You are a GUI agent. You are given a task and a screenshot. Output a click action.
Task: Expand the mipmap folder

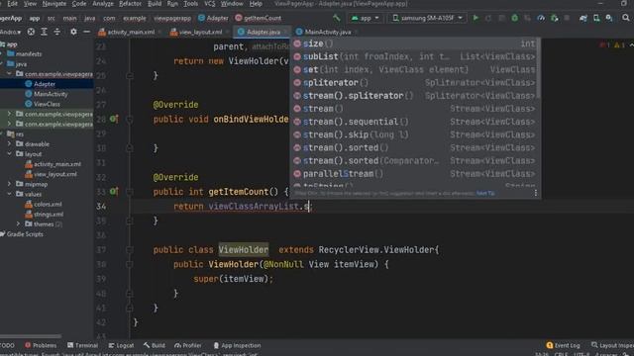point(9,184)
